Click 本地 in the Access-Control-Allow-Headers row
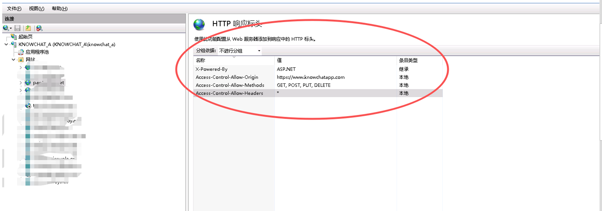602x211 pixels. (404, 93)
